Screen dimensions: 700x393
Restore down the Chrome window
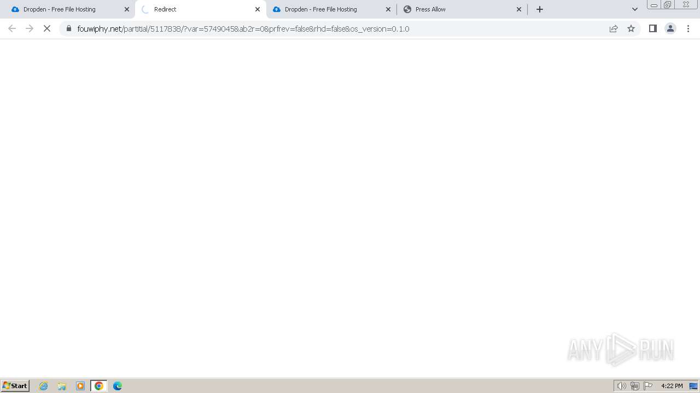(x=668, y=5)
